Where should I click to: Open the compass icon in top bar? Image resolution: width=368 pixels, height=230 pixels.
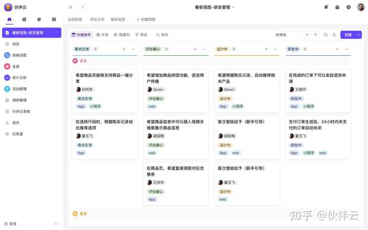(x=349, y=7)
